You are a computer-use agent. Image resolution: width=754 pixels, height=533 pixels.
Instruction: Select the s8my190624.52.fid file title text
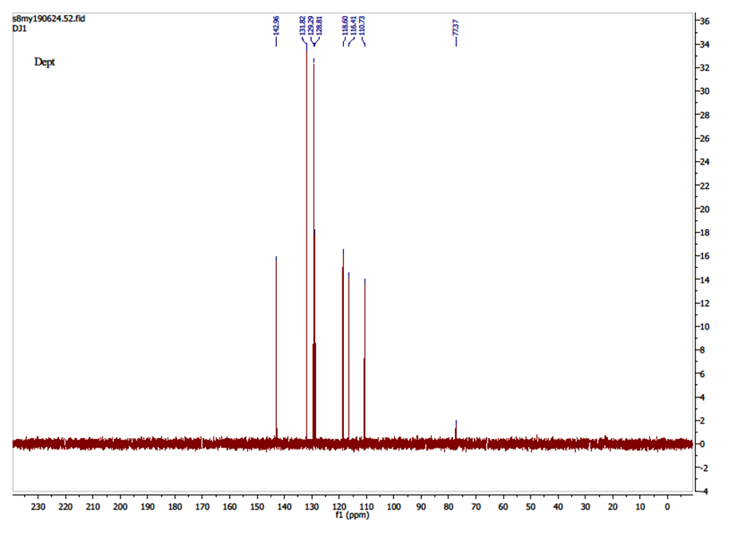(49, 18)
